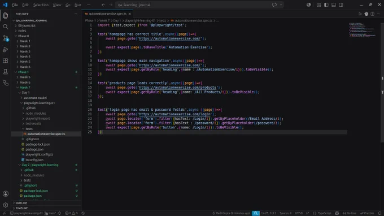384x216 pixels.
Task: Collapse the Phase 1 folder
Action: point(46,72)
